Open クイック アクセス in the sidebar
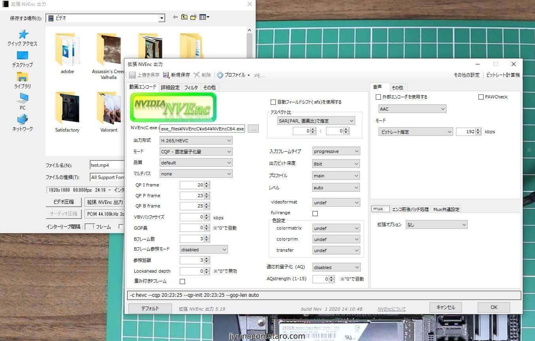This screenshot has height=341, width=535. (x=23, y=38)
